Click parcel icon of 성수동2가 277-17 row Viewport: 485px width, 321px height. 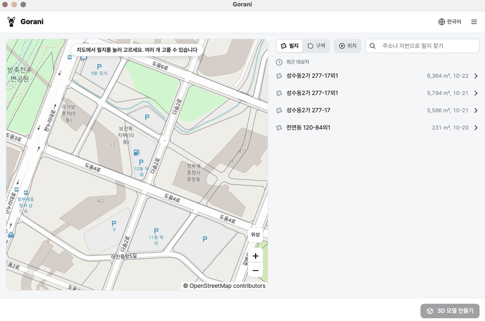tap(279, 110)
